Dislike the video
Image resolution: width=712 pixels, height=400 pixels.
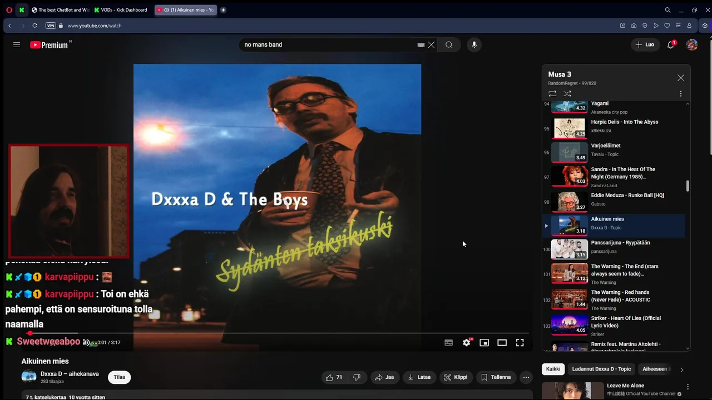point(357,377)
